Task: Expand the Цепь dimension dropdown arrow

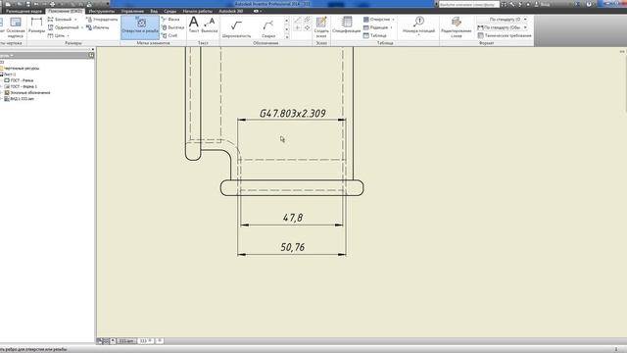Action: [x=68, y=35]
